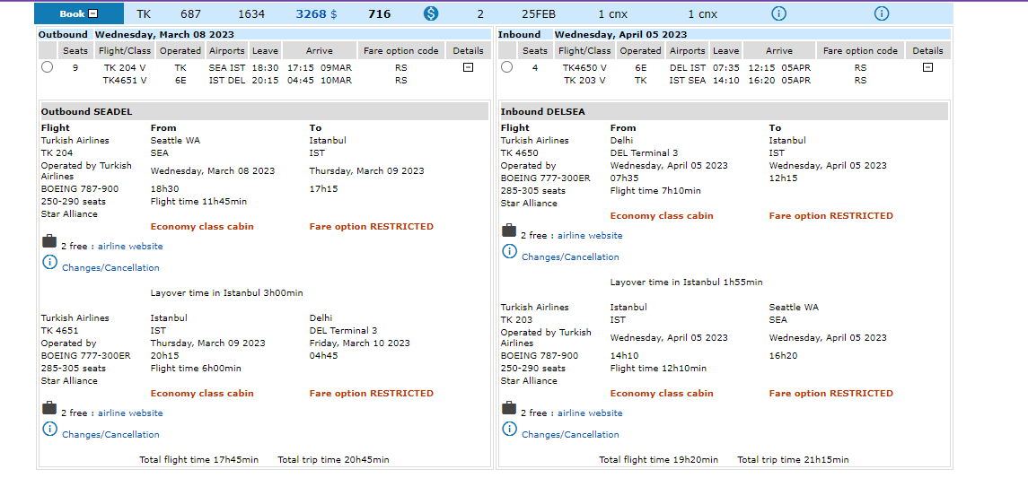Image resolution: width=1028 pixels, height=478 pixels.
Task: Click the 3268 $ price
Action: tap(316, 13)
